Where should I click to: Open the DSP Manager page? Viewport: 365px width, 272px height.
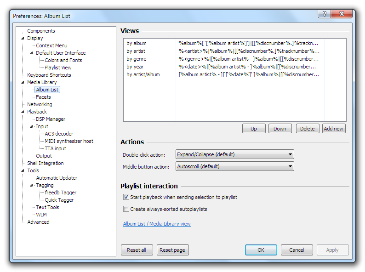point(51,119)
